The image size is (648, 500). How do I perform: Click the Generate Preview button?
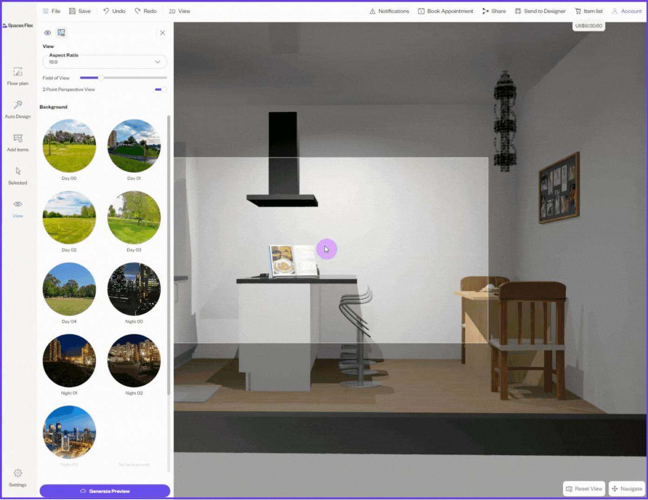point(105,491)
